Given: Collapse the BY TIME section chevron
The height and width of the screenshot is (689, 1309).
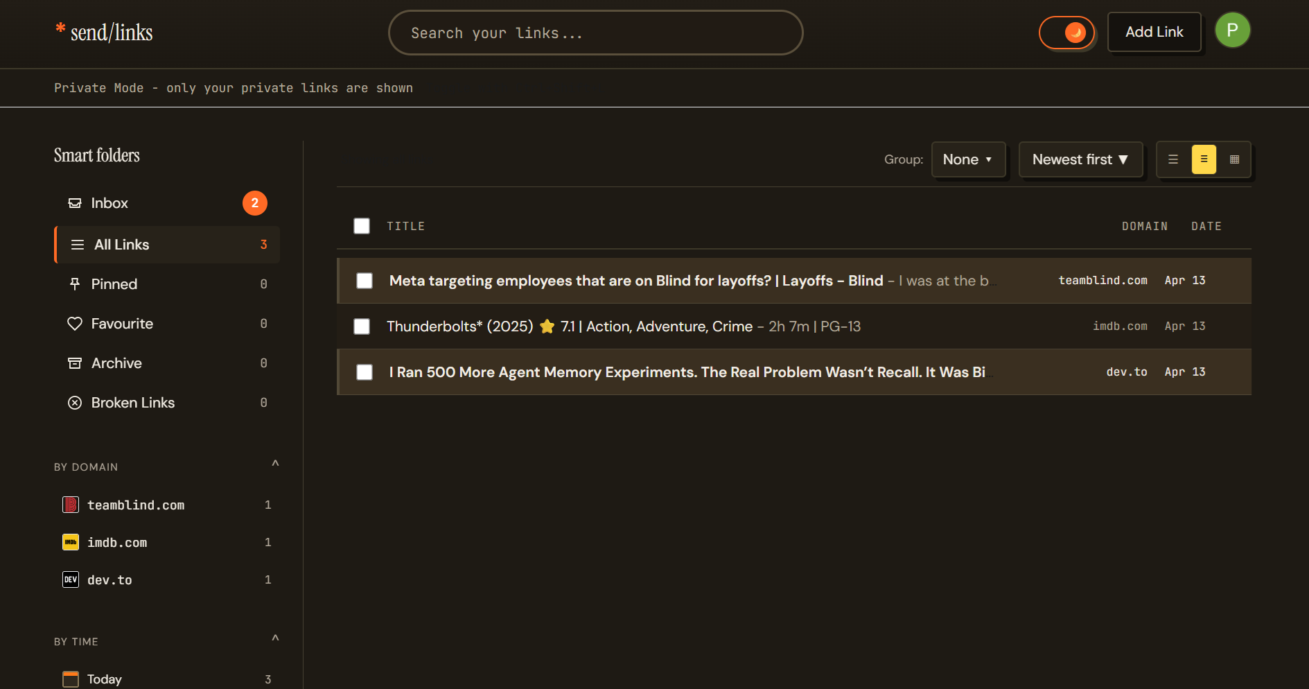Looking at the screenshot, I should tap(275, 638).
